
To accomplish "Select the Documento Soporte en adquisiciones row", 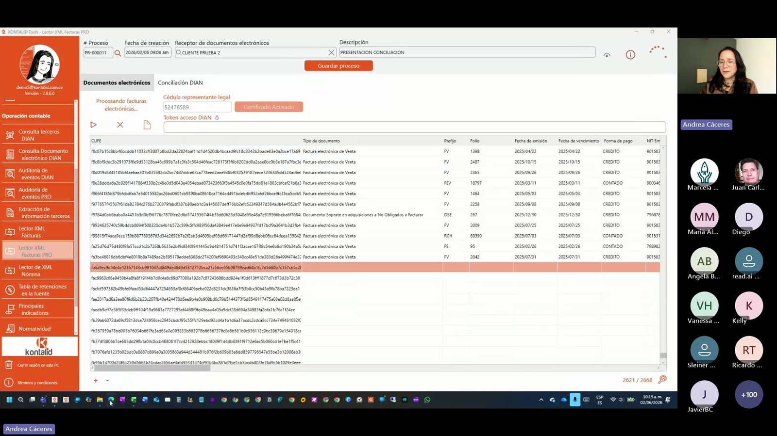I will click(375, 215).
